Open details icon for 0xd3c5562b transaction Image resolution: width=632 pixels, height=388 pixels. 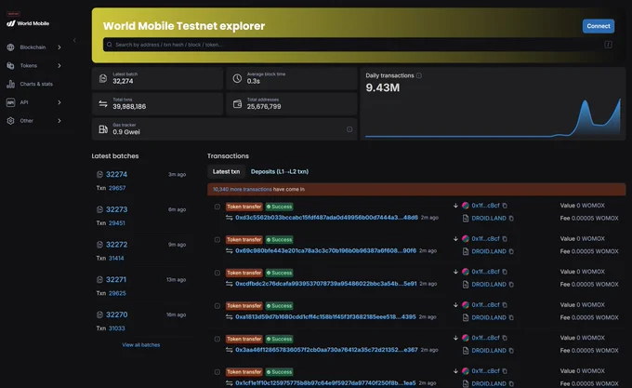pos(217,207)
